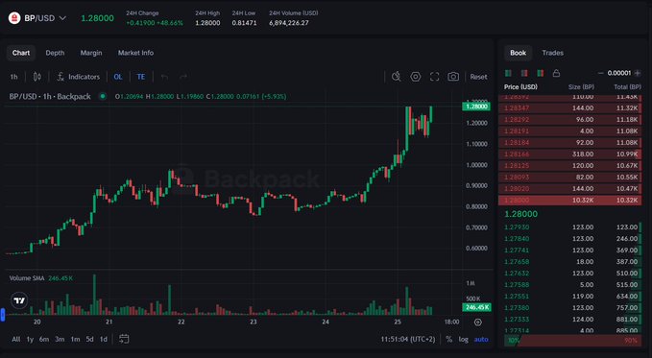Toggle log scale mode
This screenshot has width=652, height=358.
pos(463,340)
